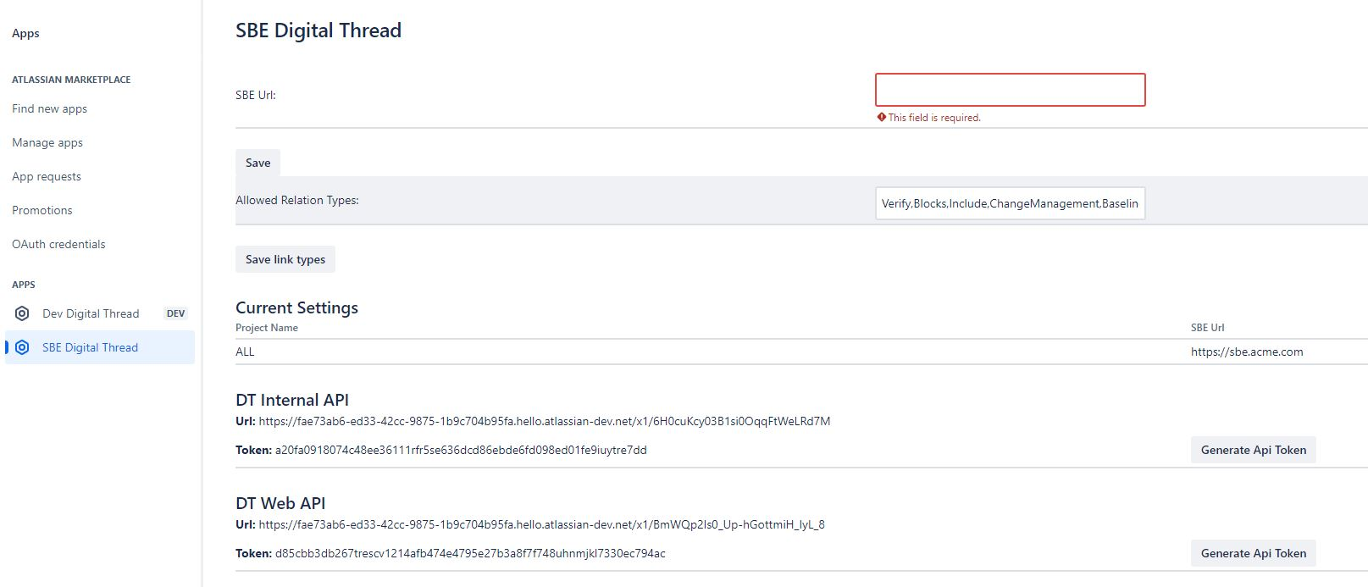Image resolution: width=1368 pixels, height=587 pixels.
Task: Go to App requests
Action: (x=47, y=176)
